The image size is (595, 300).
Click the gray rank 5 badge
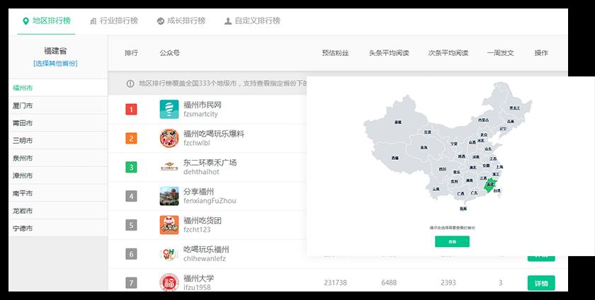pos(131,225)
